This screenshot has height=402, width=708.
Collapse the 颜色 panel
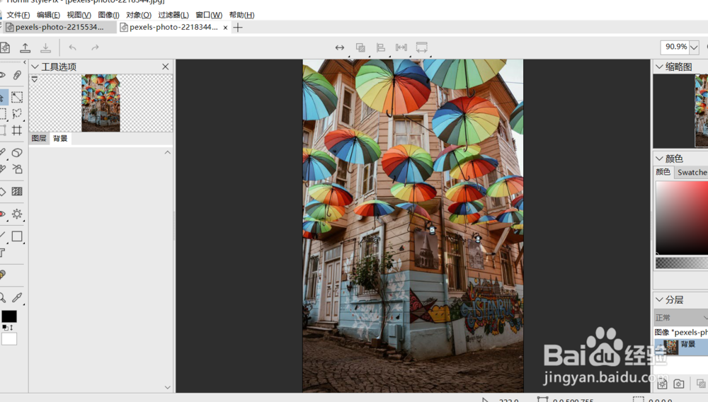[x=659, y=159]
